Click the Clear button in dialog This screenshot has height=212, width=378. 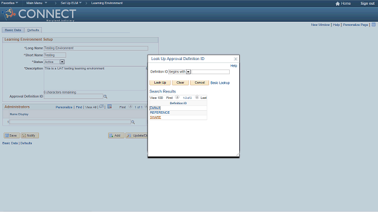[x=180, y=82]
